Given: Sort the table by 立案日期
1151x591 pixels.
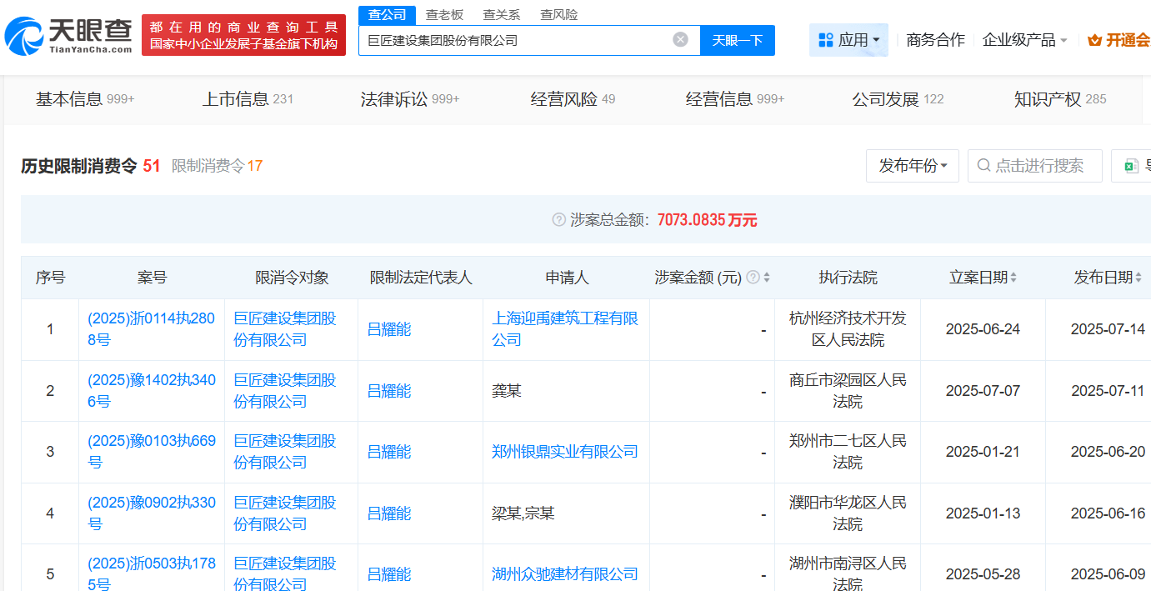Looking at the screenshot, I should point(1013,278).
